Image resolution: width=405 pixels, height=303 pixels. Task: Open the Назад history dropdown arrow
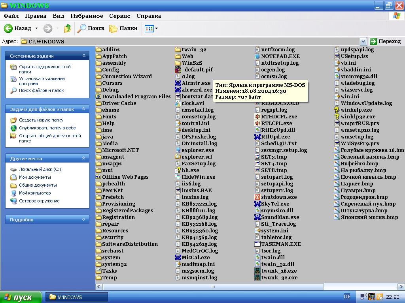click(36, 28)
